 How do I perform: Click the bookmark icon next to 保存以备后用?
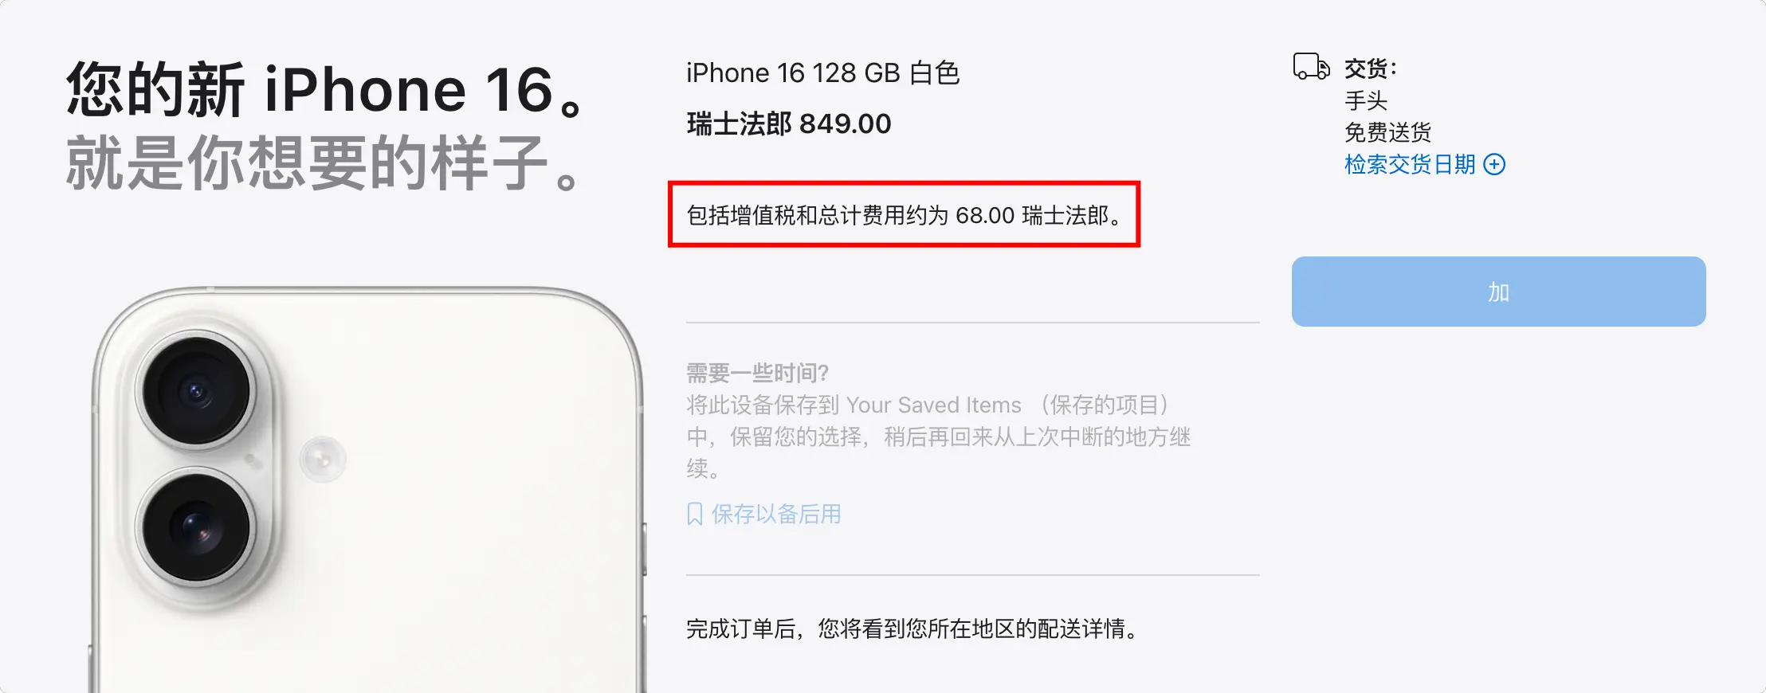[695, 515]
